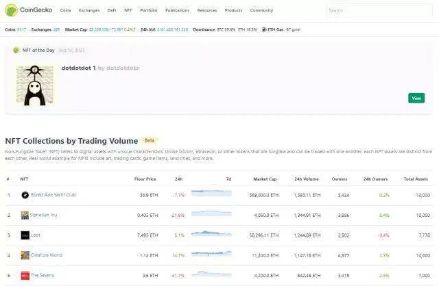Click the 36.9 ETH floor price

[149, 195]
